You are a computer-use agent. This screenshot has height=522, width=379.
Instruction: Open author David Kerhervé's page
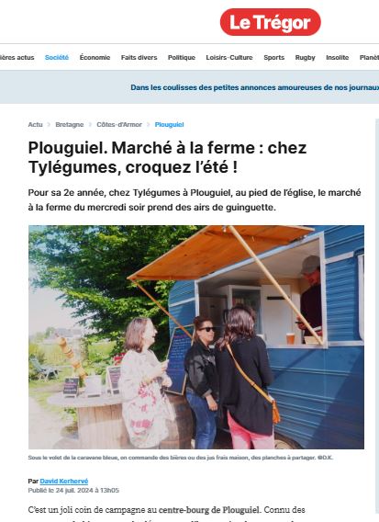tap(64, 481)
